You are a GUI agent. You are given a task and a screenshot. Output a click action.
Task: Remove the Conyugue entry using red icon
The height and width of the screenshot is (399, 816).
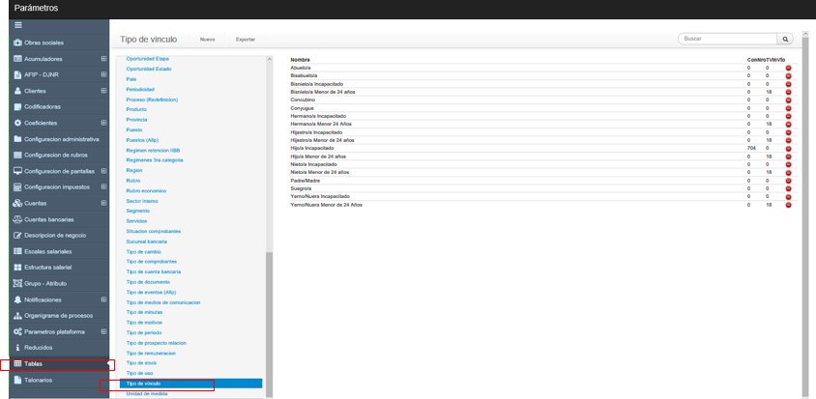tap(788, 108)
